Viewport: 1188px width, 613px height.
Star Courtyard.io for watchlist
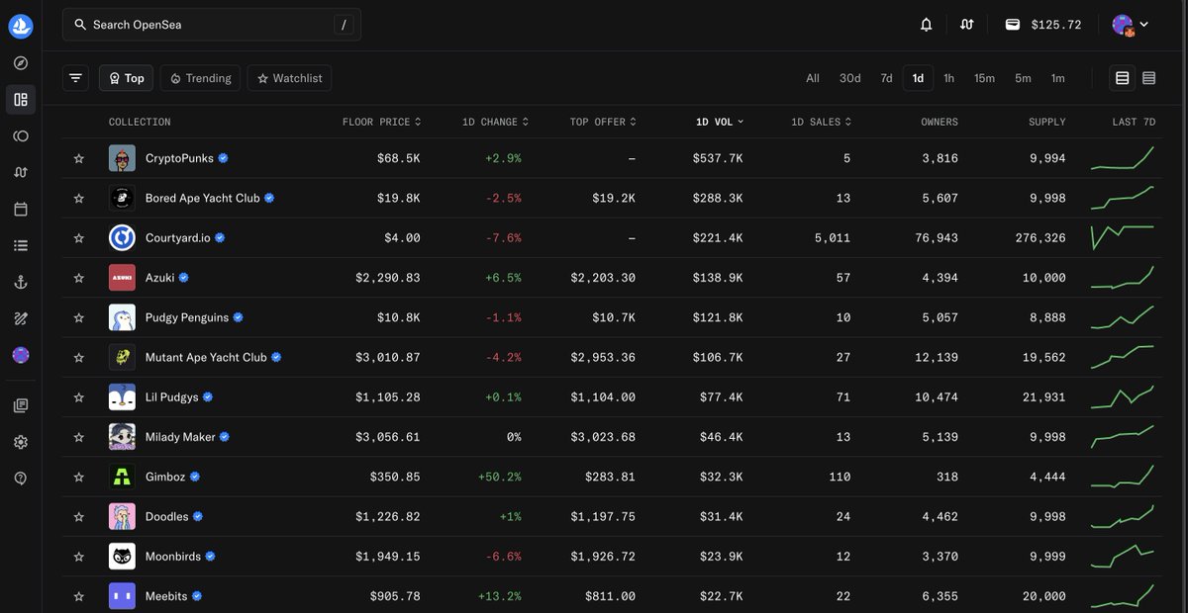tap(79, 238)
